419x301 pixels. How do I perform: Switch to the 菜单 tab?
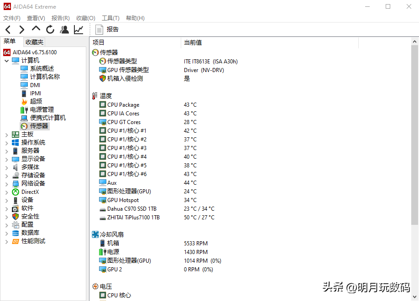point(10,41)
